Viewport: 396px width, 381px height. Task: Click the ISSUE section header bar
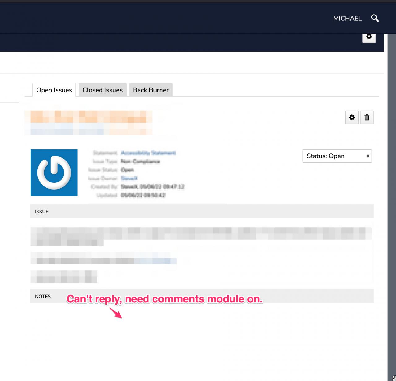(201, 212)
